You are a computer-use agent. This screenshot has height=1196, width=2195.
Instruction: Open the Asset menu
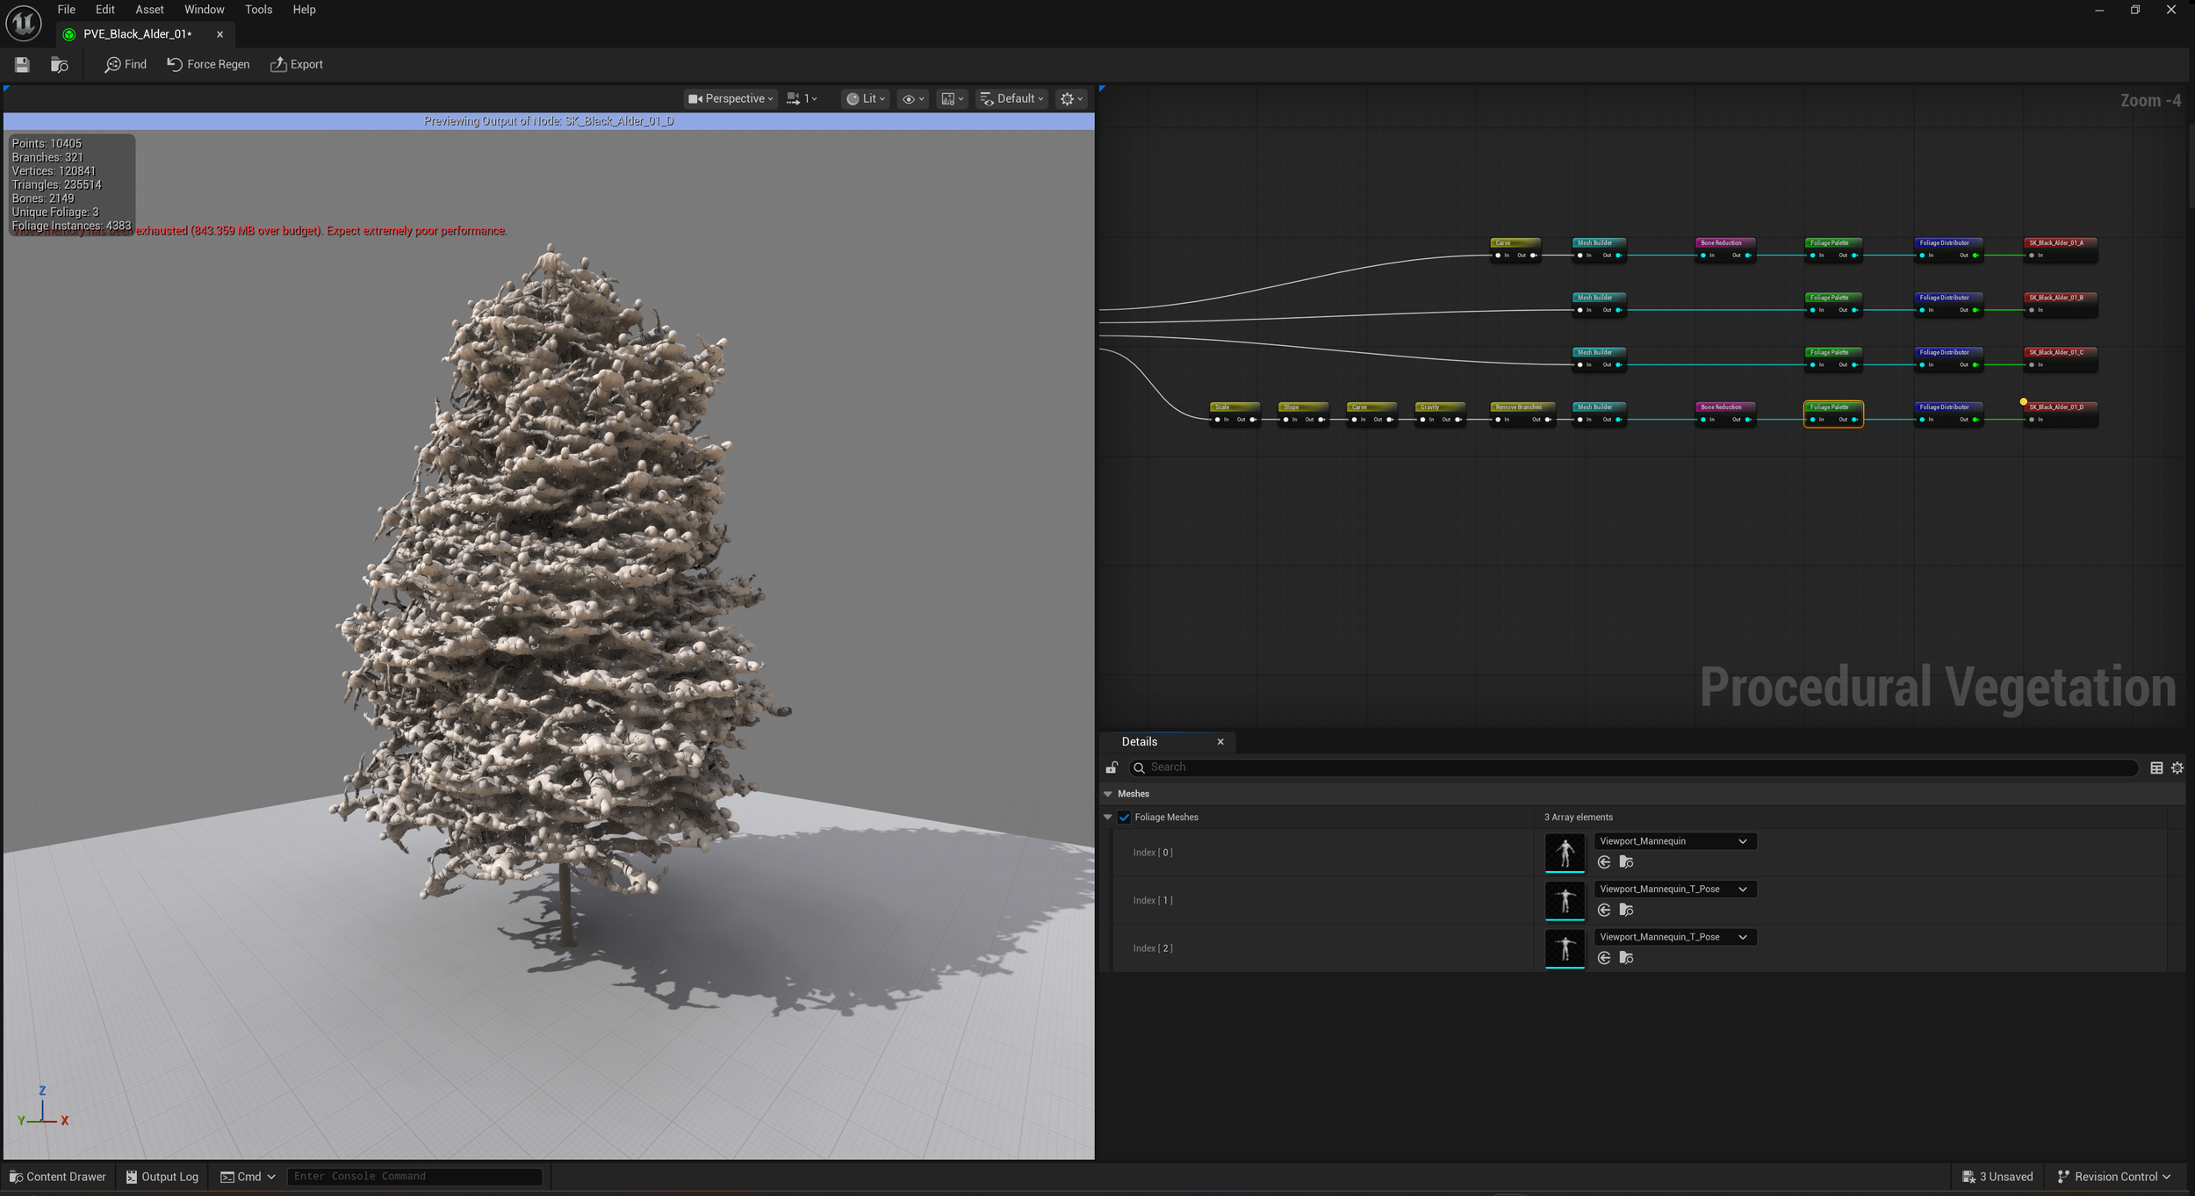coord(149,10)
